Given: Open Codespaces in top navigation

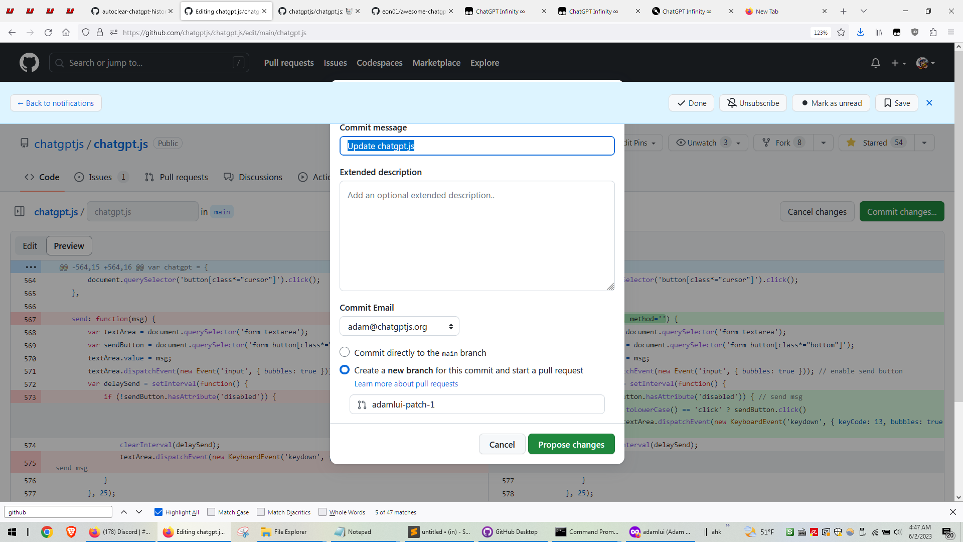Looking at the screenshot, I should pos(380,63).
